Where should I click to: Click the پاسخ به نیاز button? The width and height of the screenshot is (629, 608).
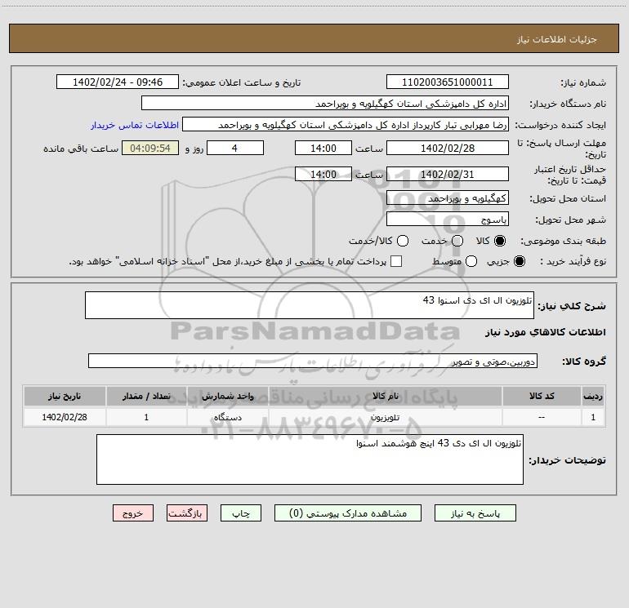tap(475, 513)
